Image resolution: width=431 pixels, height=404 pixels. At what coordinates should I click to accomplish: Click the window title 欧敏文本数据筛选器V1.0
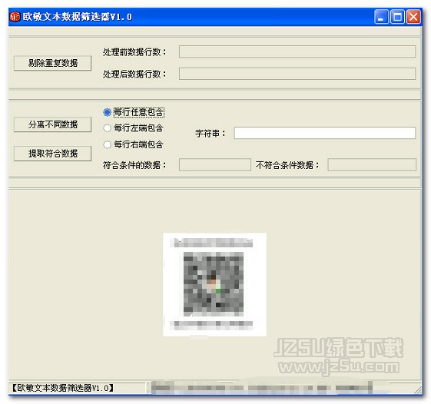pos(78,17)
